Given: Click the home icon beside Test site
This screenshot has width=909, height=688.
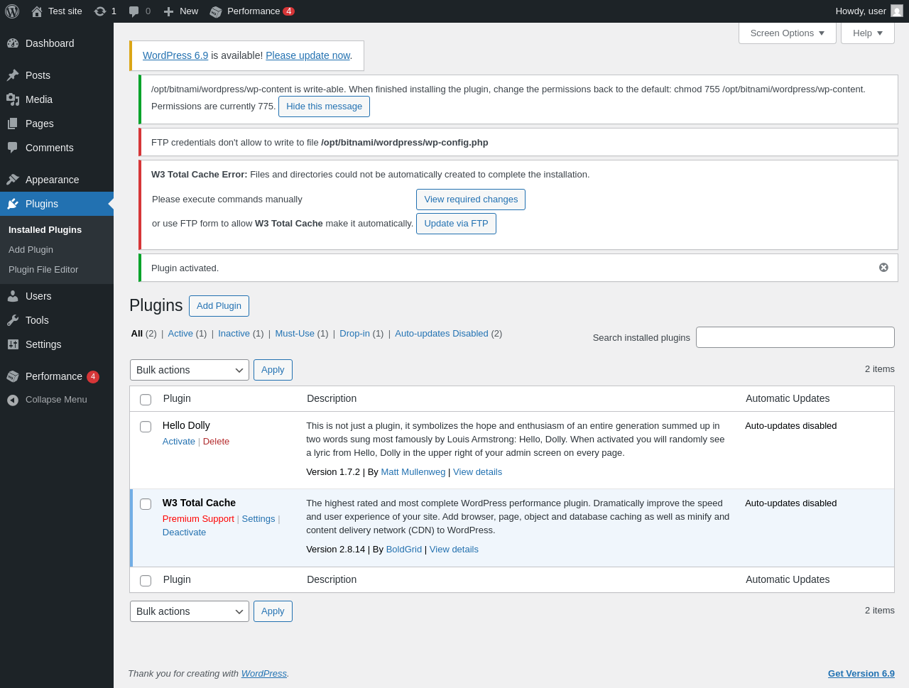Looking at the screenshot, I should (x=37, y=11).
